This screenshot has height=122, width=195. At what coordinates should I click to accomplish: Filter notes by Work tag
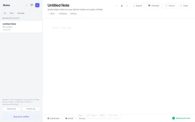click(12, 13)
